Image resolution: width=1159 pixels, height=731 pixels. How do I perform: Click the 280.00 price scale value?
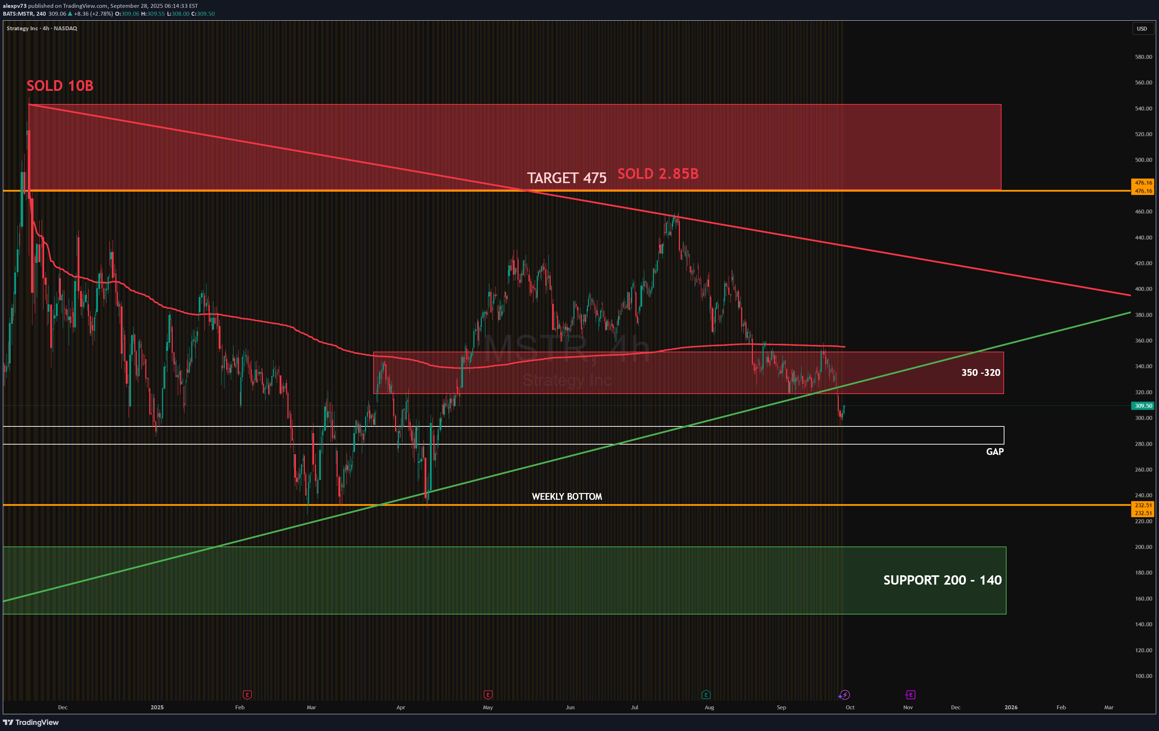(x=1143, y=444)
